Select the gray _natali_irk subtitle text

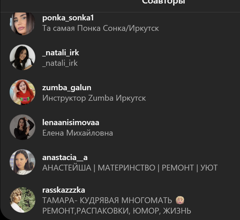click(x=60, y=63)
